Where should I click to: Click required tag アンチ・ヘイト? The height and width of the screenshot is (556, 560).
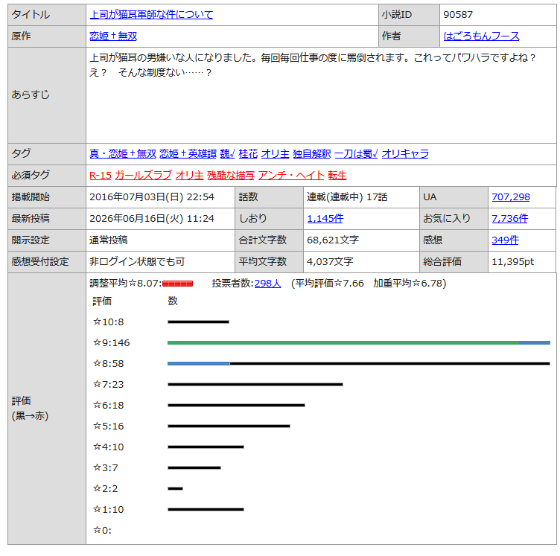click(291, 175)
